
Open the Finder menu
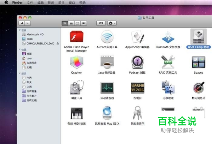tap(17, 2)
